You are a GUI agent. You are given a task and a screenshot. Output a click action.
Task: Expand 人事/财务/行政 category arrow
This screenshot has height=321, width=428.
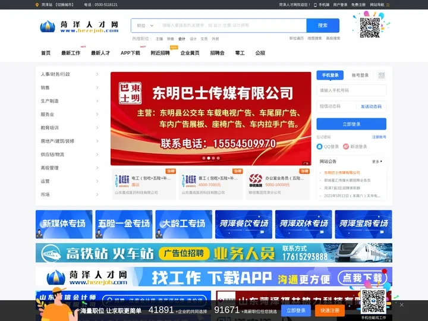97,74
